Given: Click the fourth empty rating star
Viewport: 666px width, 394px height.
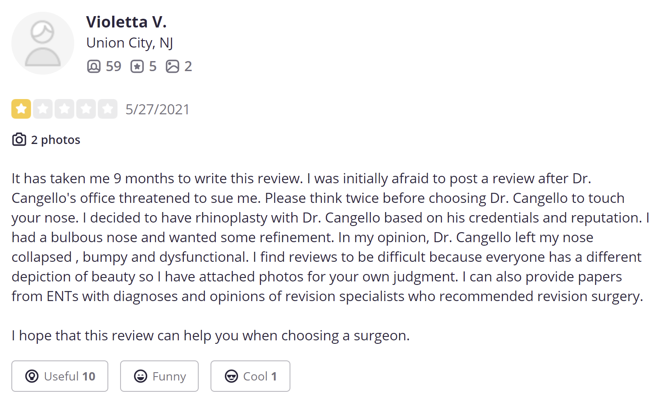Looking at the screenshot, I should [x=86, y=109].
